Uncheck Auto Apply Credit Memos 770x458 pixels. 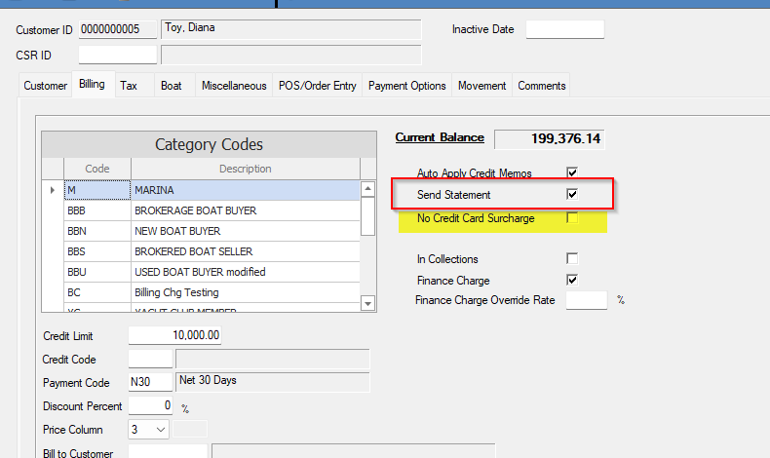click(572, 172)
